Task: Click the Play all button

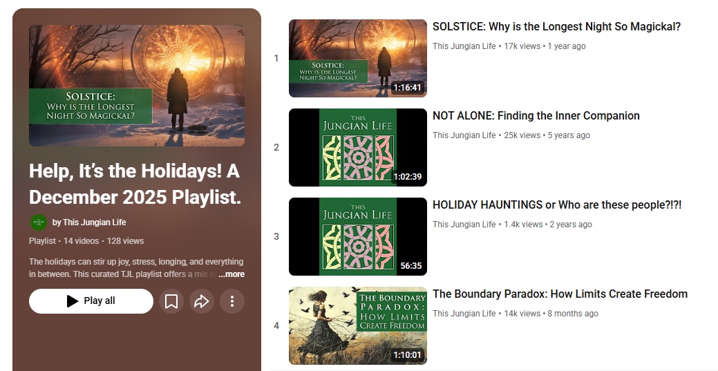Action: 91,301
